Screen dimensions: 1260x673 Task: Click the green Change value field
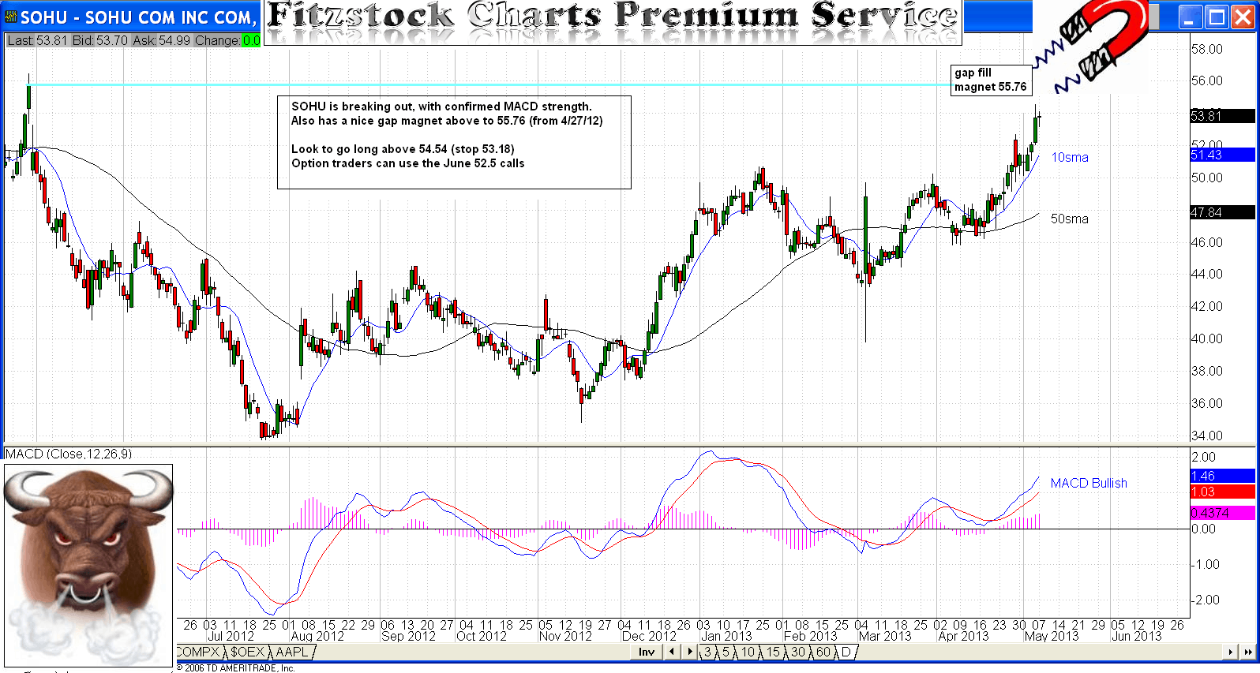click(251, 40)
